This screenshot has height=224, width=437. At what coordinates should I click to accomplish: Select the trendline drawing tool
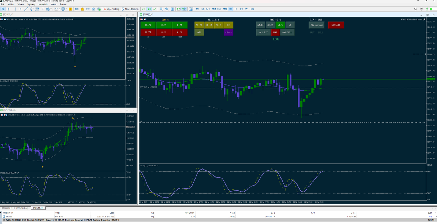coord(26,9)
